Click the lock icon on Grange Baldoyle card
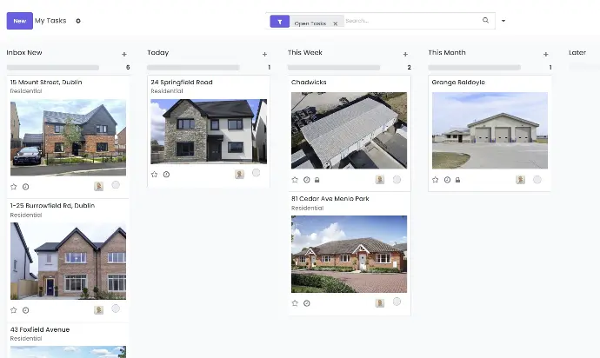 pyautogui.click(x=457, y=180)
